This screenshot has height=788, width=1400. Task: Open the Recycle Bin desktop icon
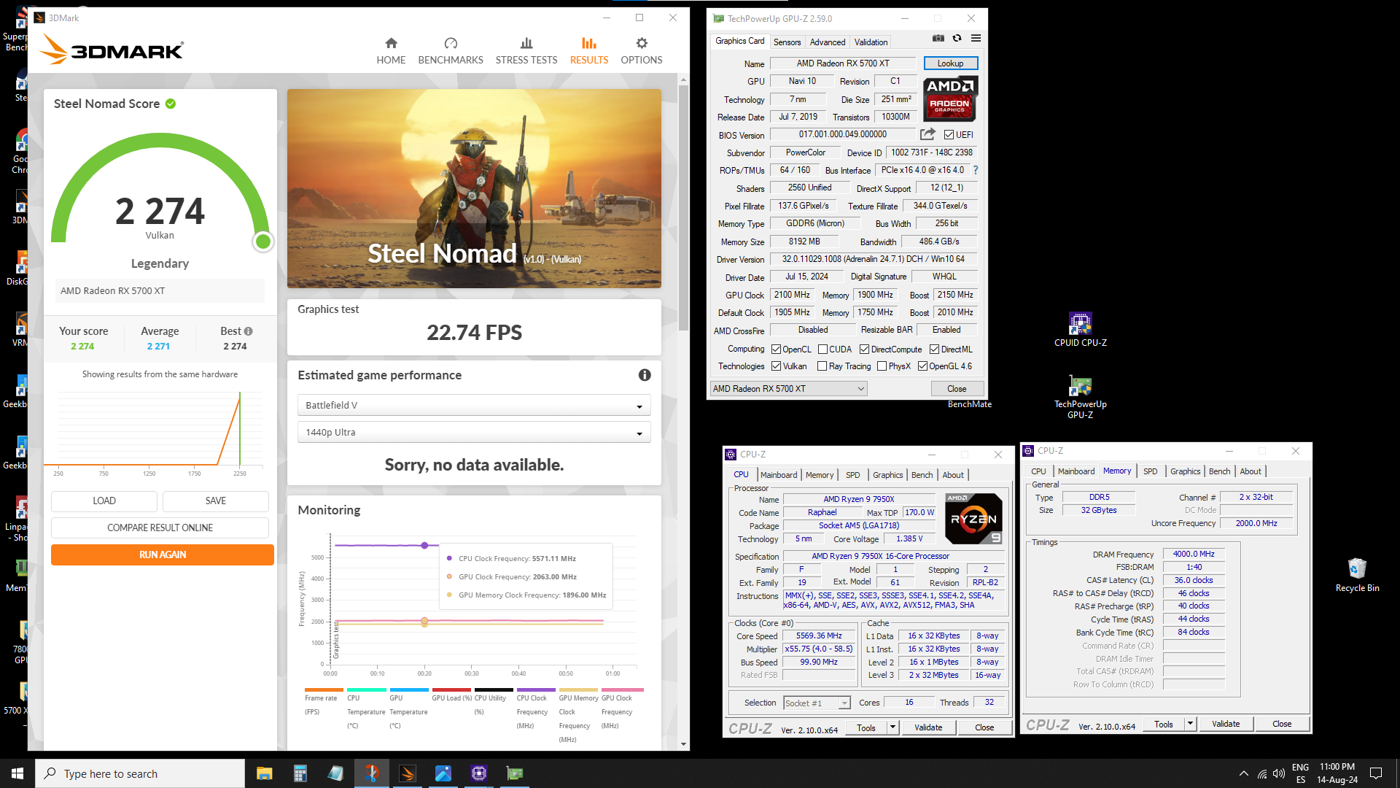coord(1357,575)
